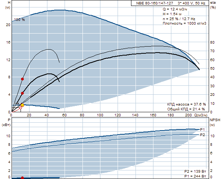Select the upper red dot on thin efficiency curve
This screenshot has height=179, width=221.
(22, 79)
